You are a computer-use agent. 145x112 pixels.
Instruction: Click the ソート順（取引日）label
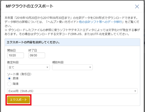[x=19, y=74]
